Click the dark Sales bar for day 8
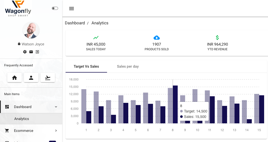The height and width of the screenshot is (142, 268). [175, 104]
